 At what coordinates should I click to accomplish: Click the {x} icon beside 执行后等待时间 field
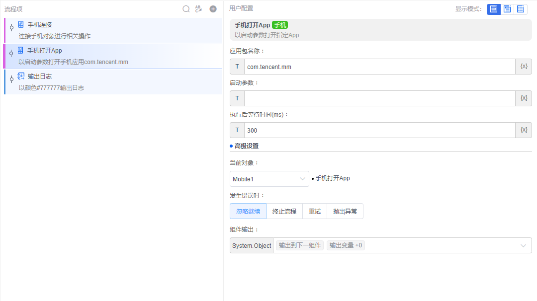pyautogui.click(x=524, y=130)
